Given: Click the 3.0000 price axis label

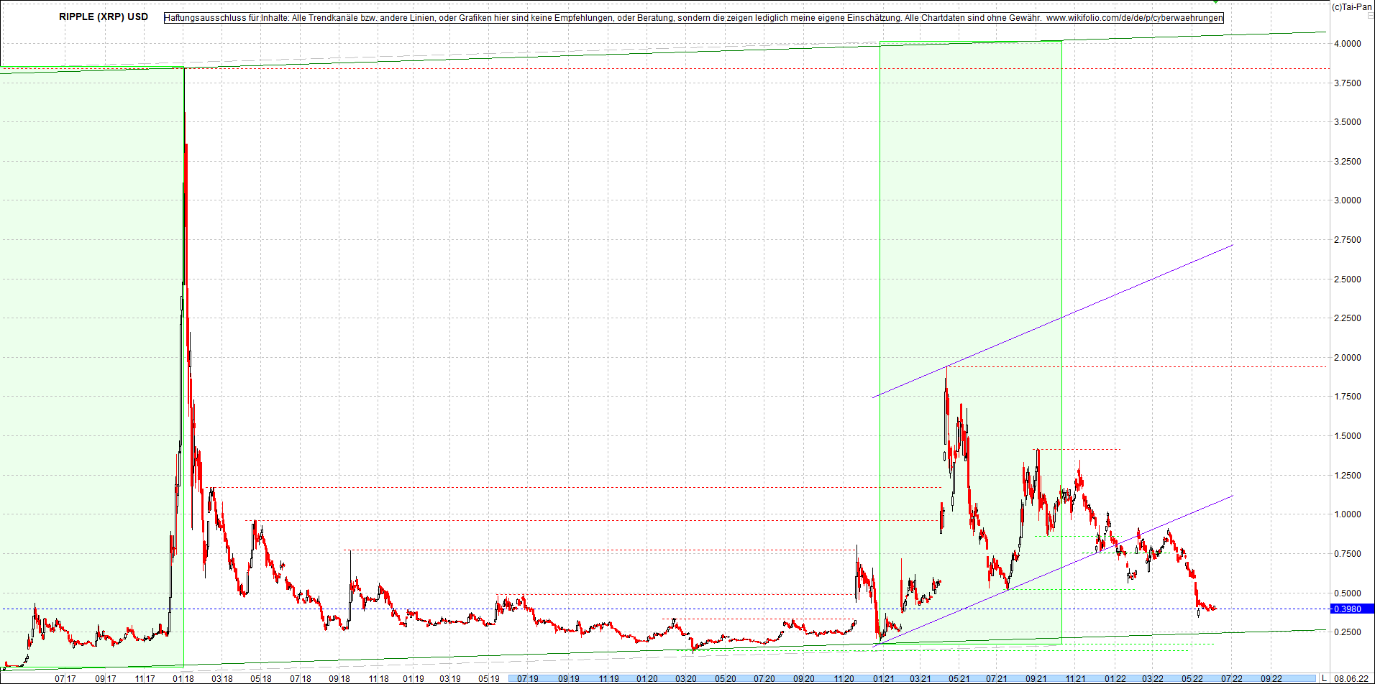Looking at the screenshot, I should coord(1348,200).
